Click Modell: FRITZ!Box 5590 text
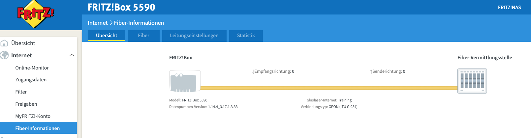 188,100
